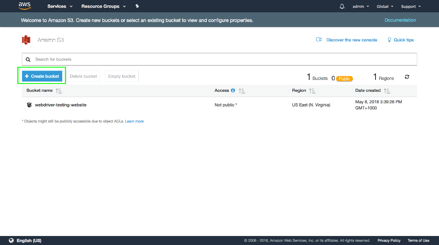
Task: Click the Create bucket button
Action: click(42, 76)
